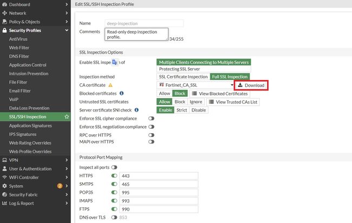
Task: Expand the Dashboard menu chevron
Action: [x=67, y=4]
